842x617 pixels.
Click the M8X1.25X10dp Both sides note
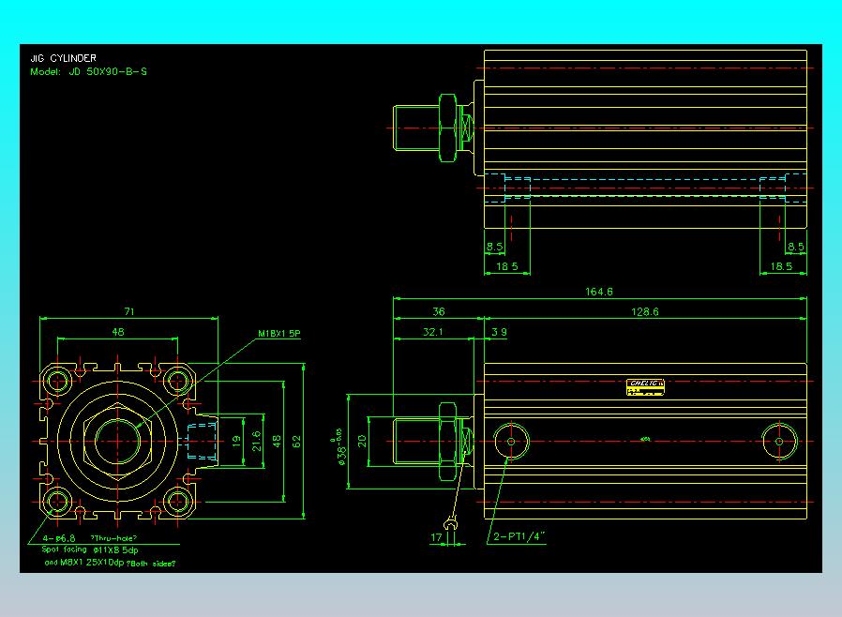click(x=110, y=563)
